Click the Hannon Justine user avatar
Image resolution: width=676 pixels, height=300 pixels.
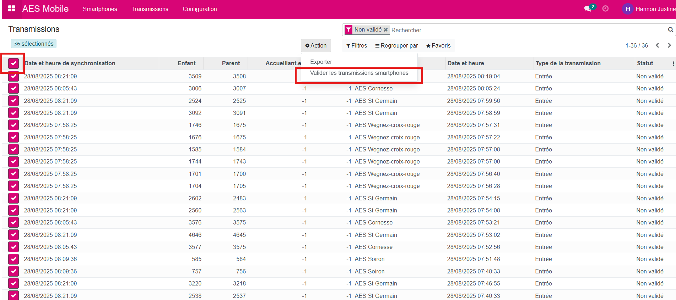pos(628,9)
